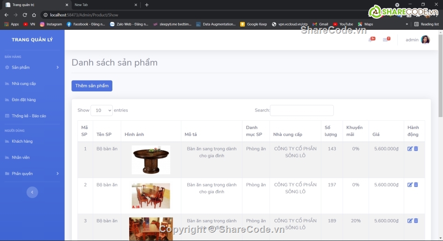This screenshot has width=443, height=241.
Task: Delete product row 2 trash icon
Action: (x=416, y=185)
